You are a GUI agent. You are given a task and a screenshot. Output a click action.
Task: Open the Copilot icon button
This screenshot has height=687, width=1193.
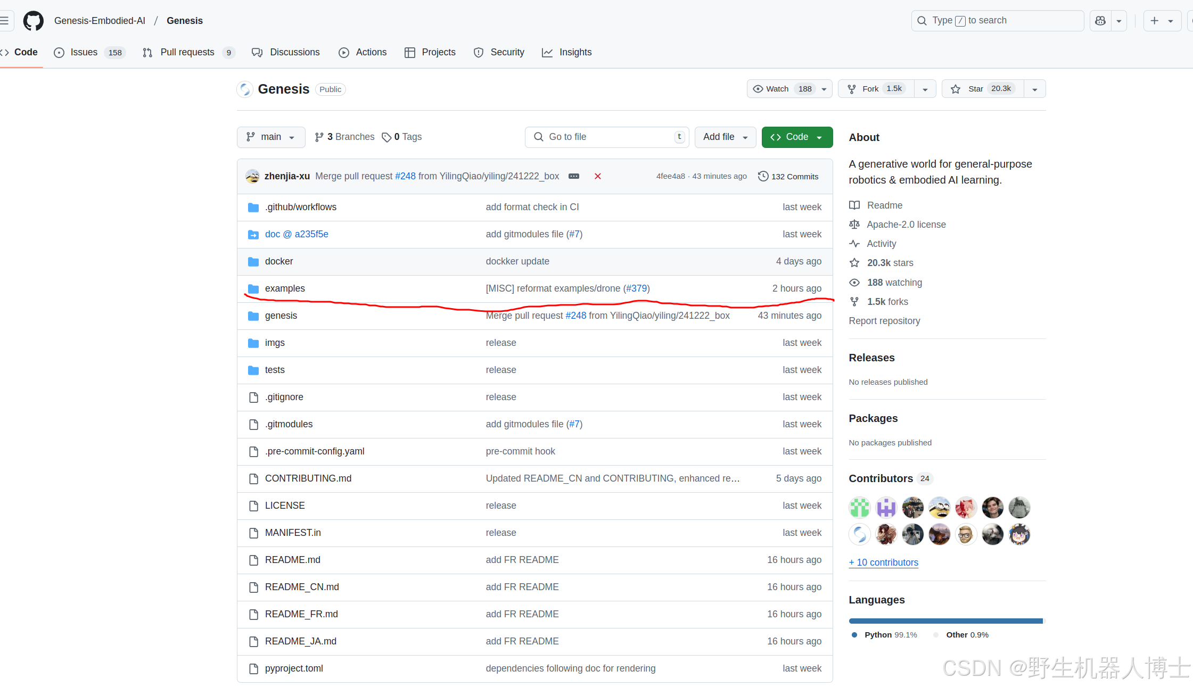(1100, 21)
